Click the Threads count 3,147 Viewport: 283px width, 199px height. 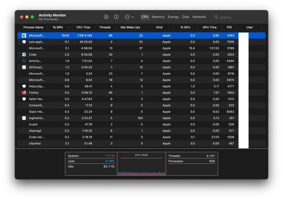click(x=210, y=156)
